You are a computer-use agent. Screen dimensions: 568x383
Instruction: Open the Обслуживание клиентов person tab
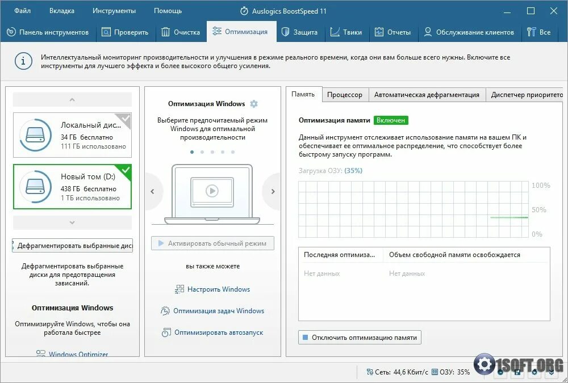tap(469, 32)
